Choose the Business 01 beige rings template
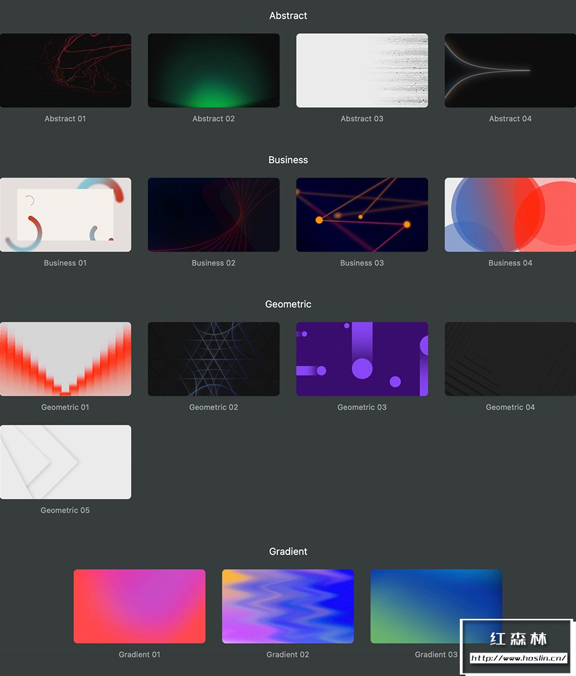 pyautogui.click(x=65, y=215)
